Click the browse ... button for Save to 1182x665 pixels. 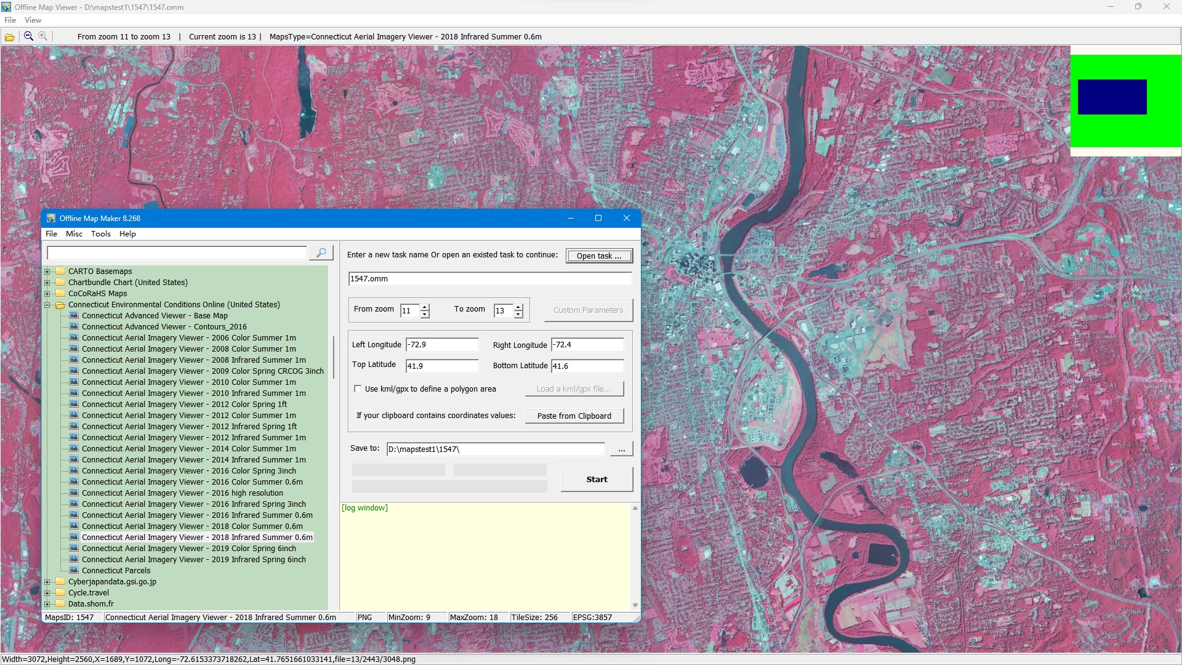click(621, 449)
